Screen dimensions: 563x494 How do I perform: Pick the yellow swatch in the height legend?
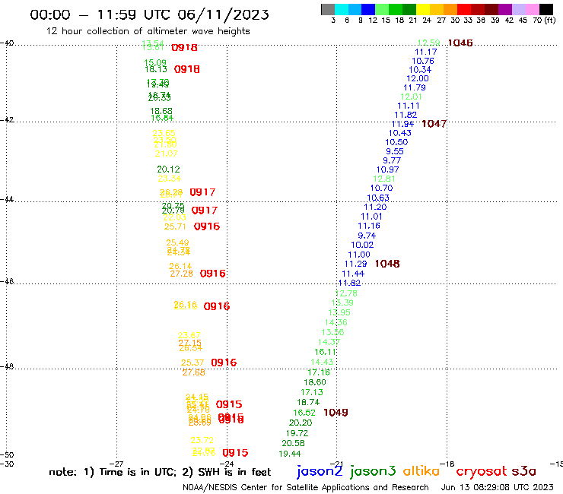tap(423, 9)
